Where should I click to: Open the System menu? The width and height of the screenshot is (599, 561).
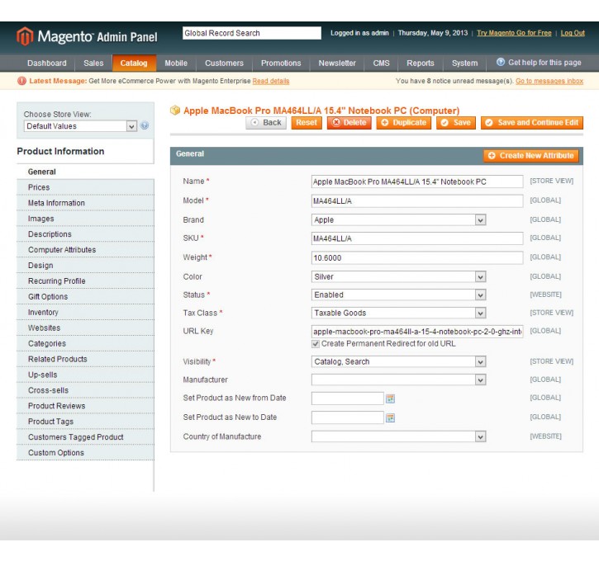[464, 63]
